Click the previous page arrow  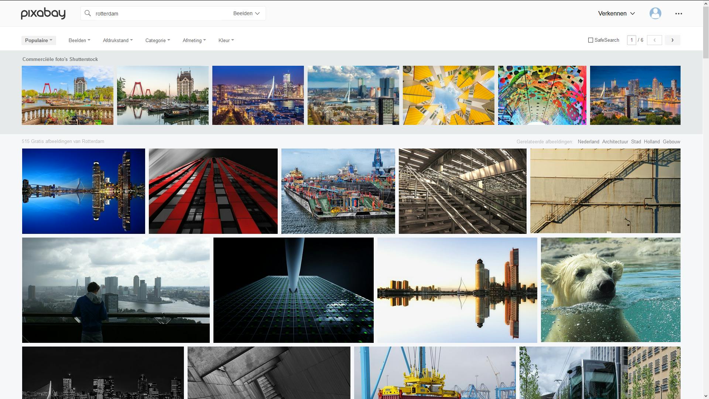[x=654, y=40]
